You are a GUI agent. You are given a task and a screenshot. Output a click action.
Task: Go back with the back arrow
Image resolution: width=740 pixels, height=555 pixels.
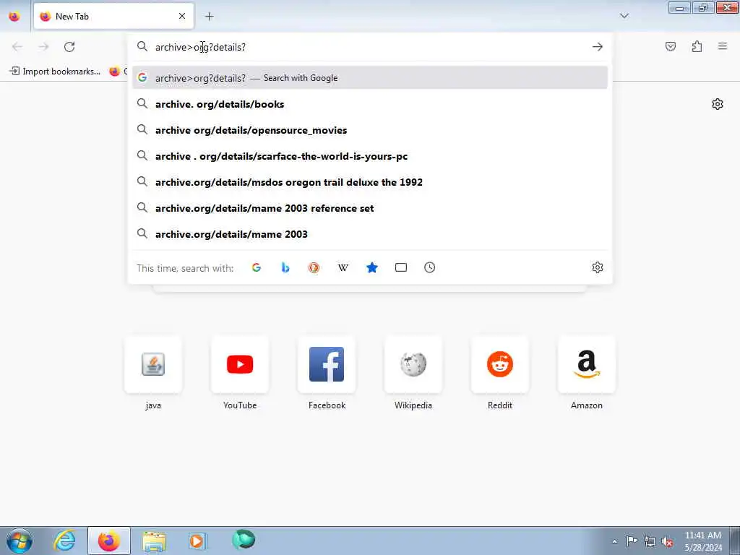point(17,47)
